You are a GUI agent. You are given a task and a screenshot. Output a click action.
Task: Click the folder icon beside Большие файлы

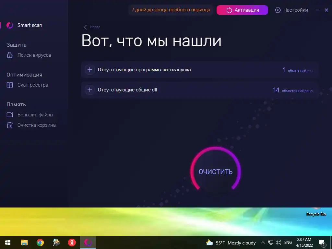(x=10, y=115)
